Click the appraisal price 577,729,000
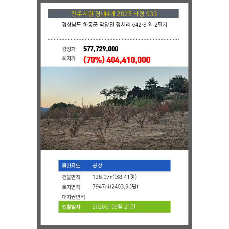This screenshot has height=229, width=229. (101, 49)
